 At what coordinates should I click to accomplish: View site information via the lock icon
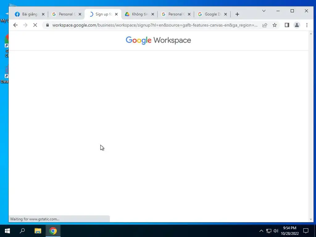(48, 25)
